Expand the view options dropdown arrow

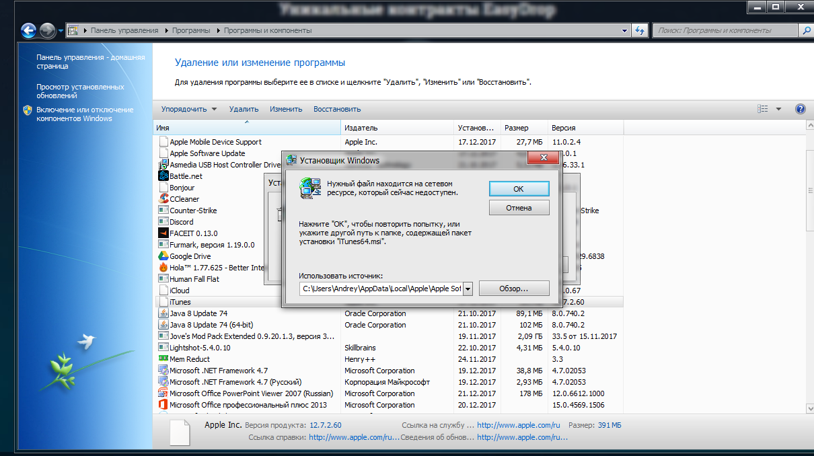tap(778, 109)
